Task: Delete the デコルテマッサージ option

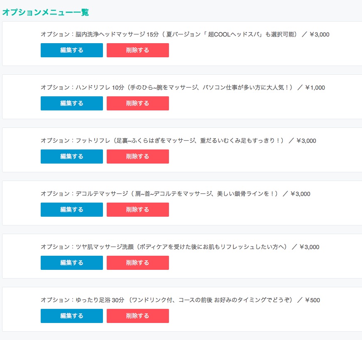Action: pyautogui.click(x=138, y=209)
